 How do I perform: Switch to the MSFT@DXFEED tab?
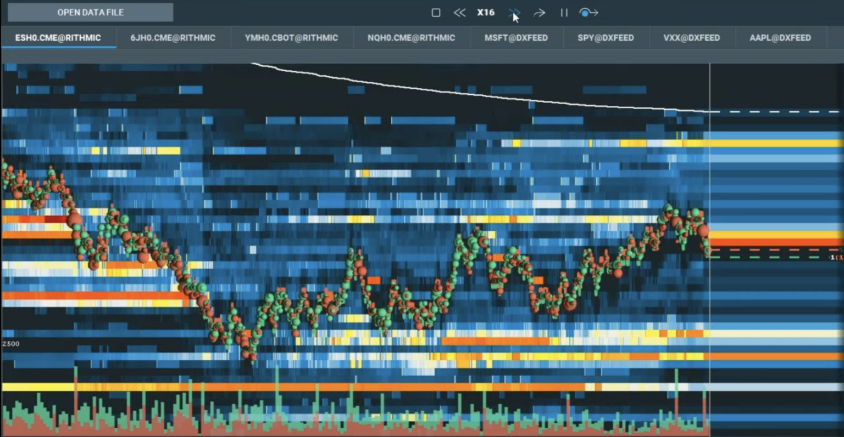517,37
